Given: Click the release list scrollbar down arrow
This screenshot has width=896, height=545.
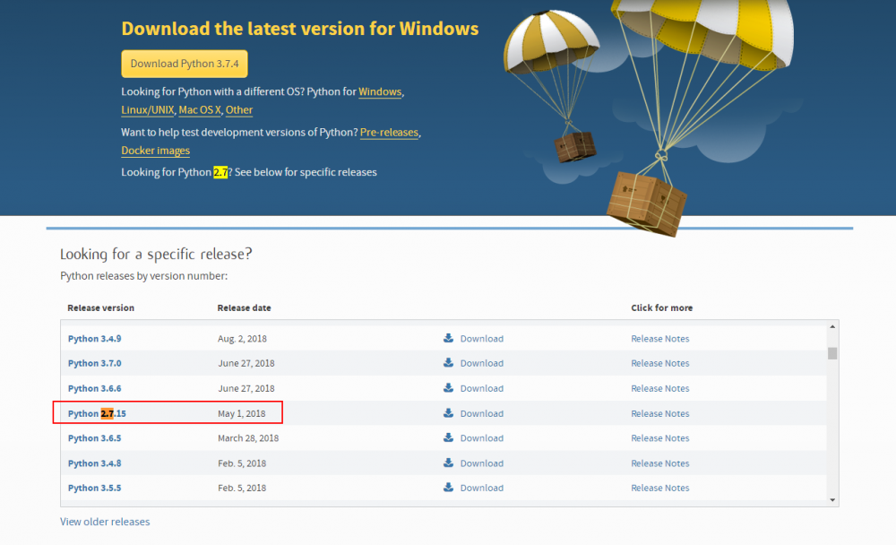Looking at the screenshot, I should coord(832,500).
